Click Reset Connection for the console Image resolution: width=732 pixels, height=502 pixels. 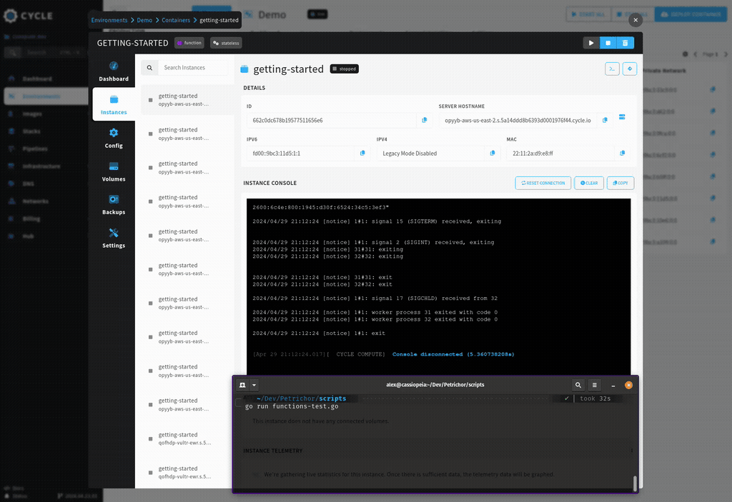pyautogui.click(x=543, y=183)
